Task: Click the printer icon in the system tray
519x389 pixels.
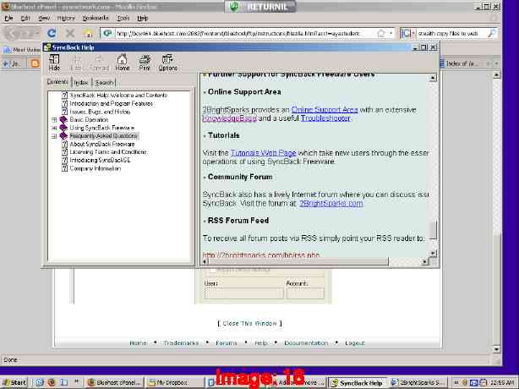Action: pos(483,382)
